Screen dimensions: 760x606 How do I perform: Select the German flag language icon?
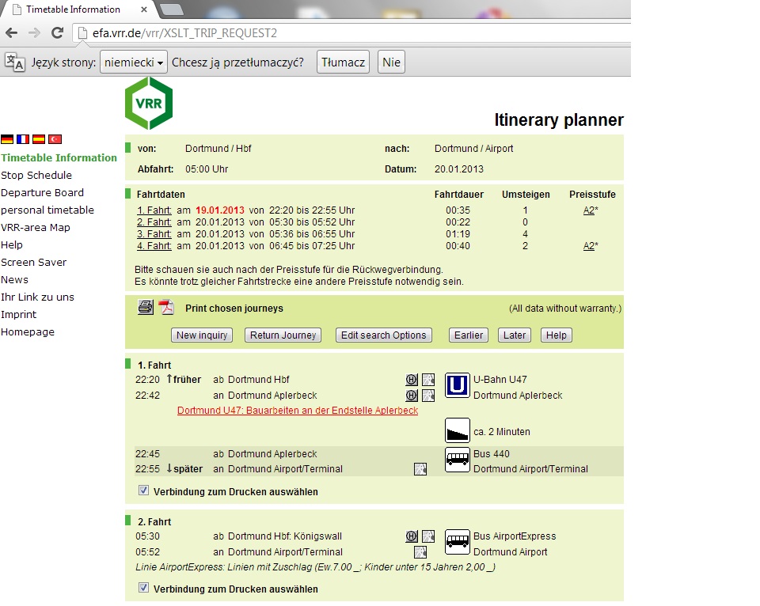click(7, 139)
